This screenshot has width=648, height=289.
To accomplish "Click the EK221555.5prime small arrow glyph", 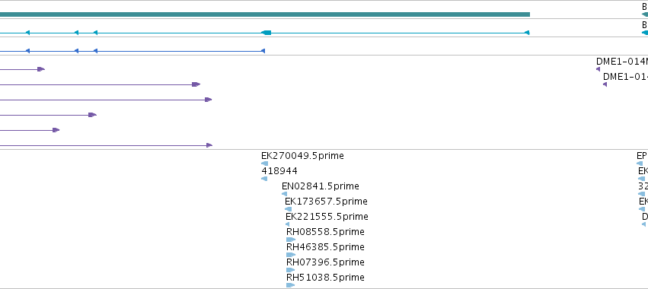I will (288, 224).
